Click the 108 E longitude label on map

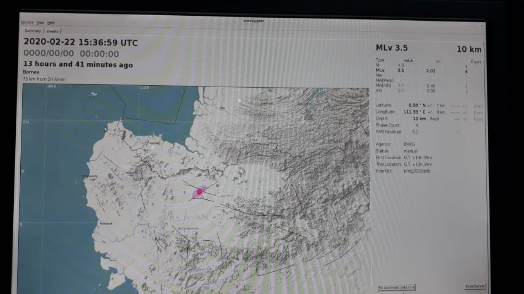pyautogui.click(x=51, y=87)
